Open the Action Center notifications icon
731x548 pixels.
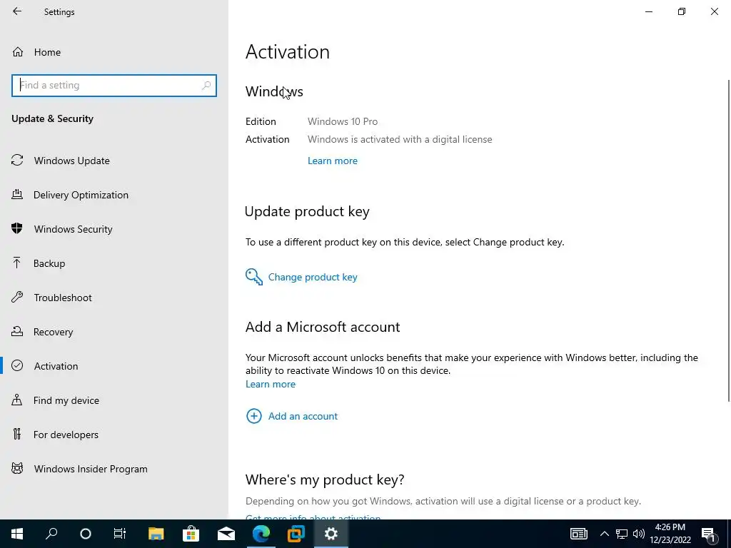708,534
